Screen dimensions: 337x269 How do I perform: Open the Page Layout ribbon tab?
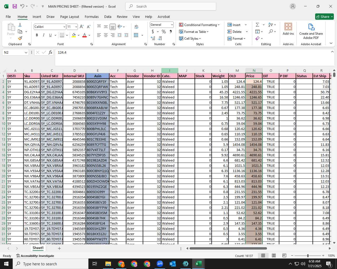(x=70, y=17)
